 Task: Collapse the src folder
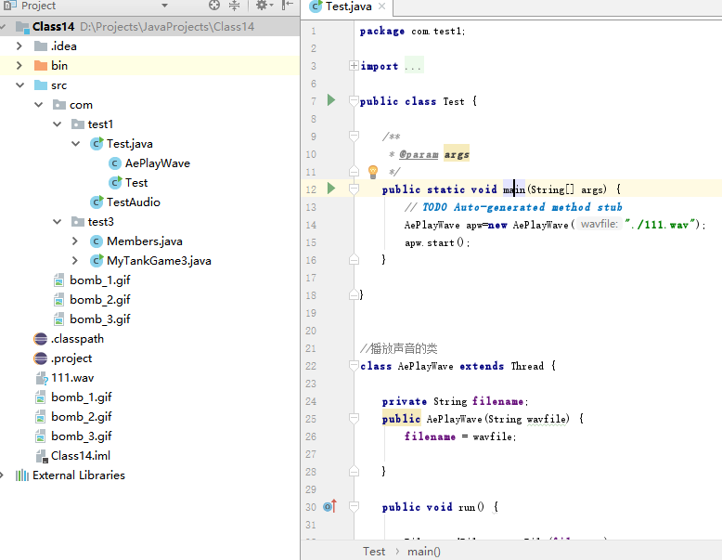(x=19, y=85)
